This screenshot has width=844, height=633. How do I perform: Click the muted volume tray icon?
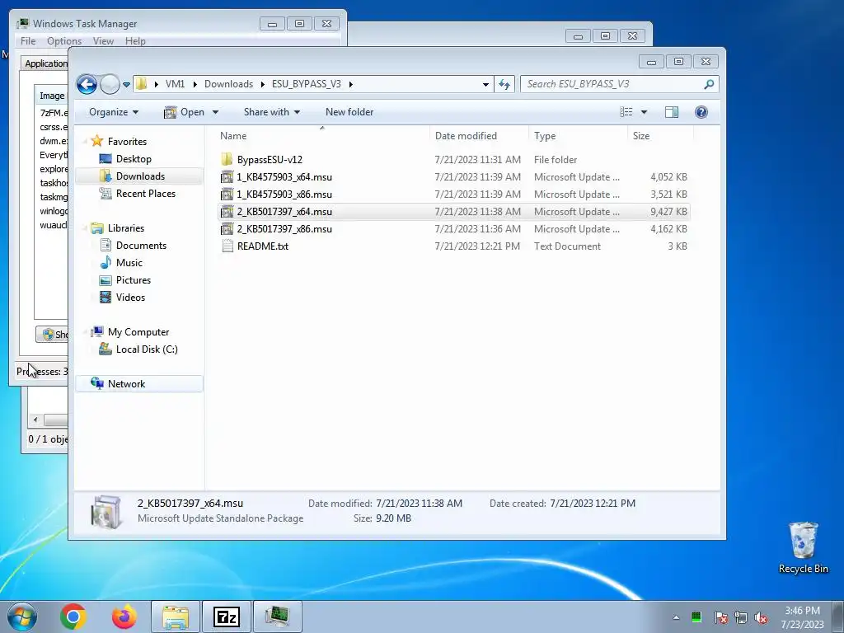(x=761, y=617)
